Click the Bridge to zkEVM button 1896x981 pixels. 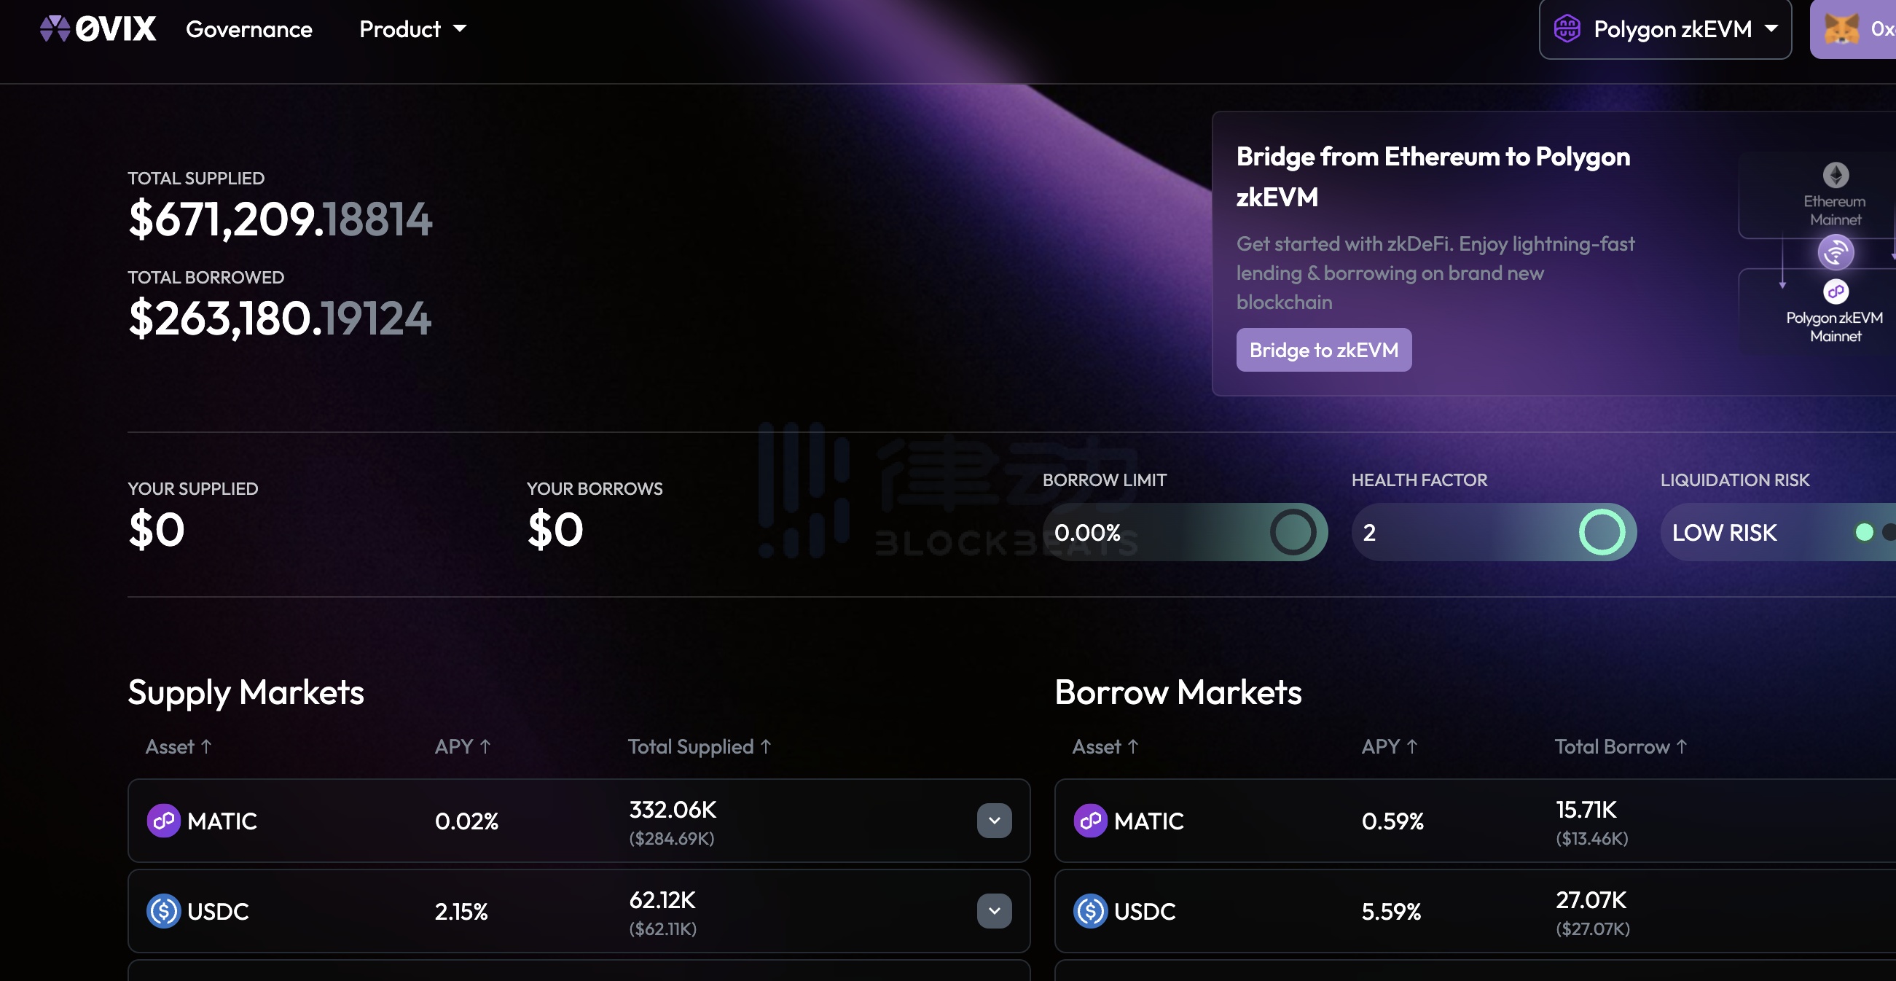pos(1323,349)
